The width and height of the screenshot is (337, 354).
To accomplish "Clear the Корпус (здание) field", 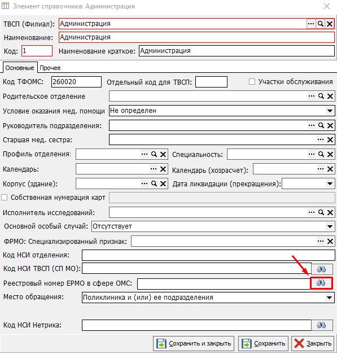I will click(163, 183).
